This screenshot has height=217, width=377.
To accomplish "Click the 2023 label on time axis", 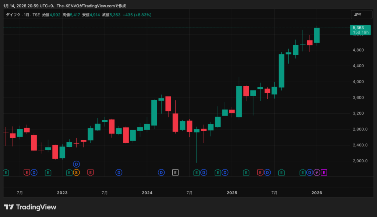I will [62, 193].
